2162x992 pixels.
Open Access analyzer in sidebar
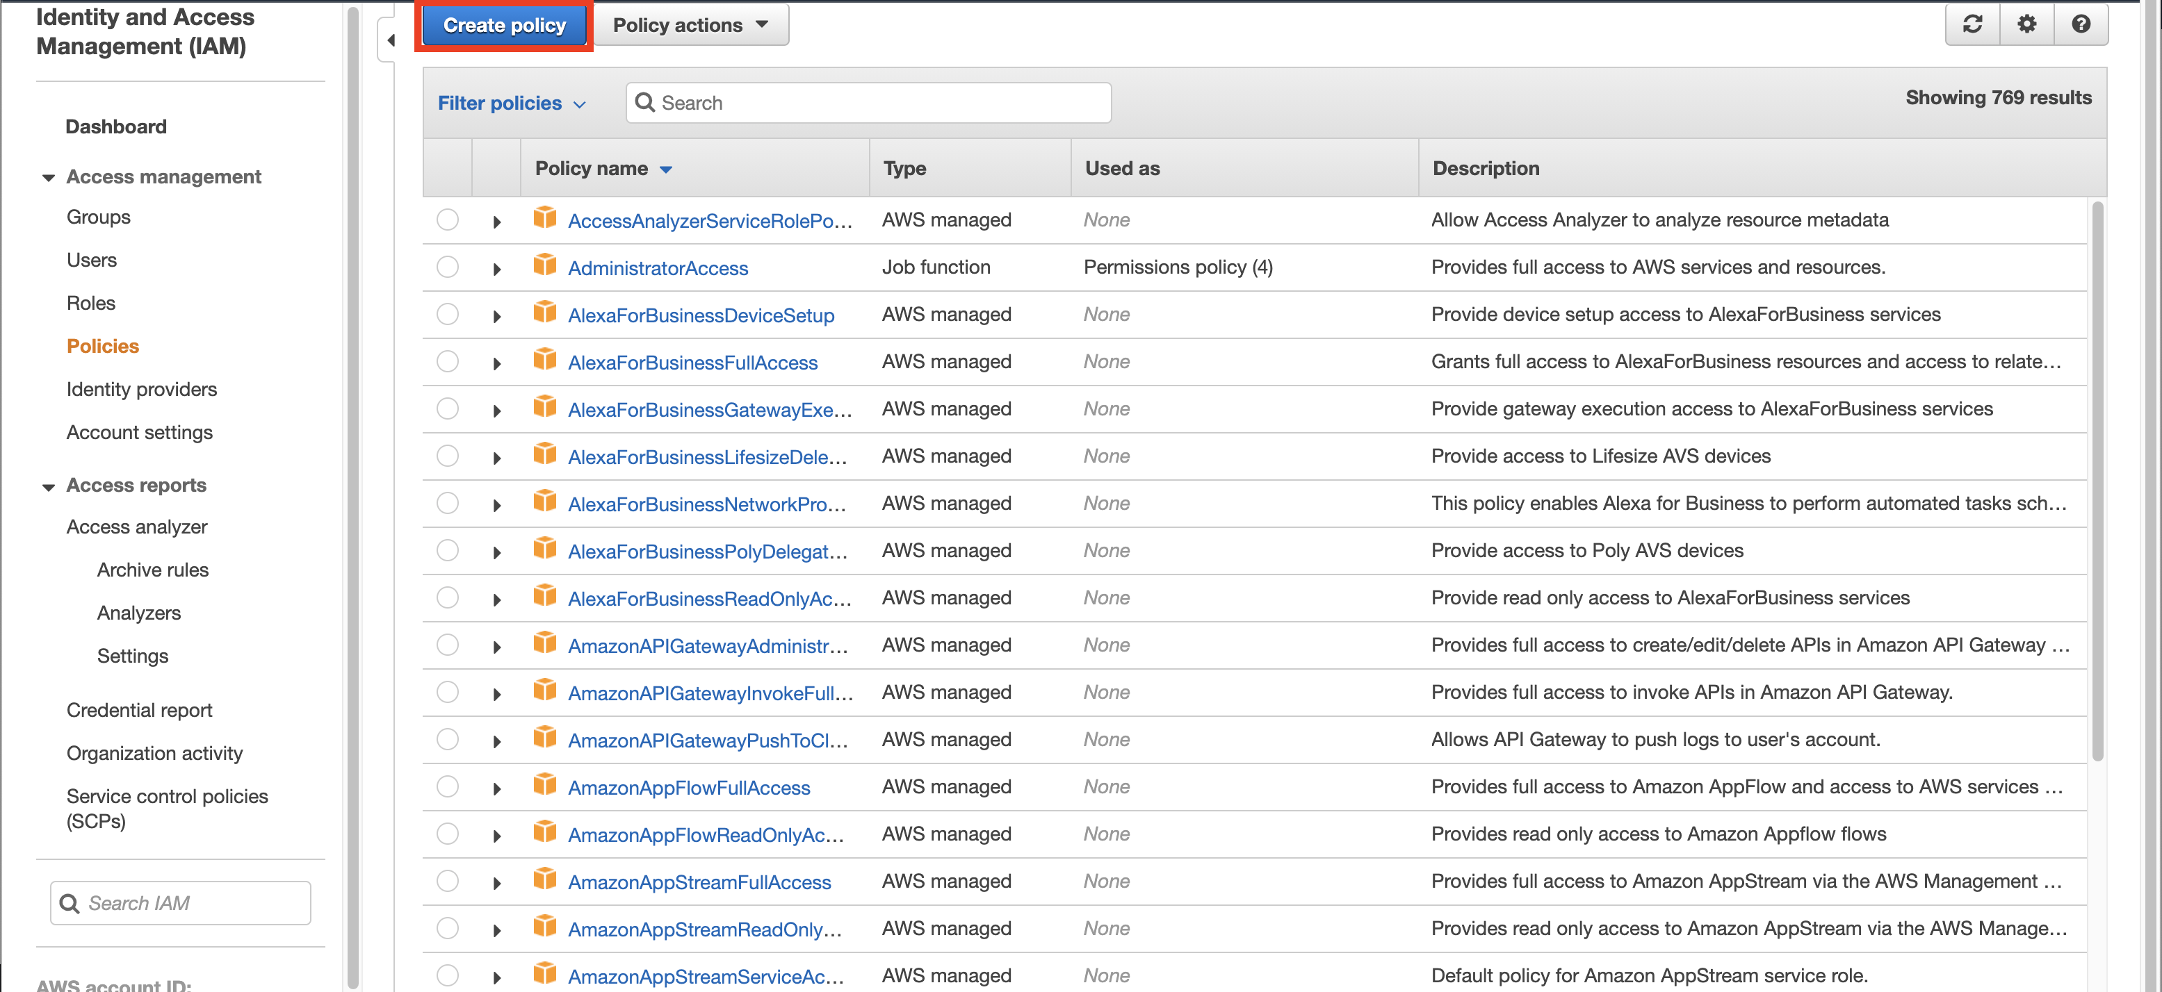[x=137, y=527]
